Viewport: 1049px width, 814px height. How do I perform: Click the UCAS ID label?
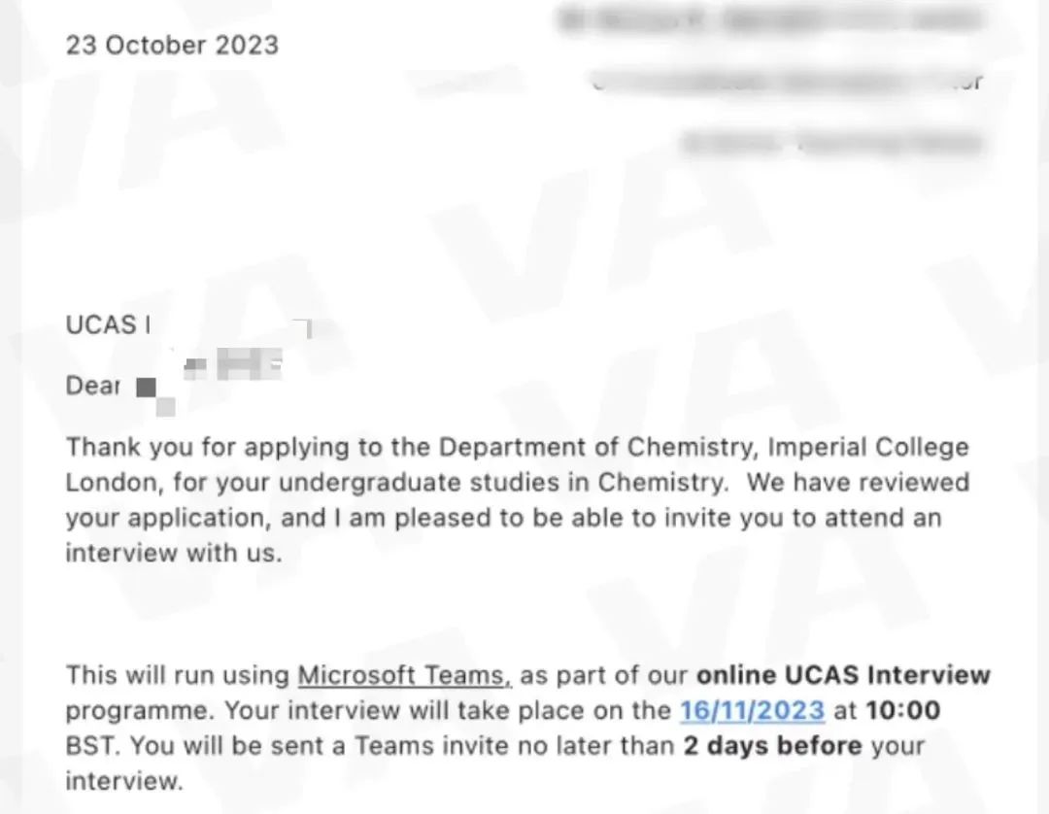(108, 325)
